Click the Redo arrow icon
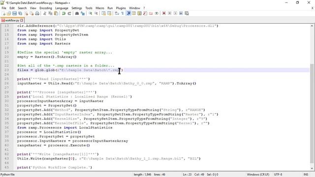The image size is (315, 177). (x=69, y=13)
